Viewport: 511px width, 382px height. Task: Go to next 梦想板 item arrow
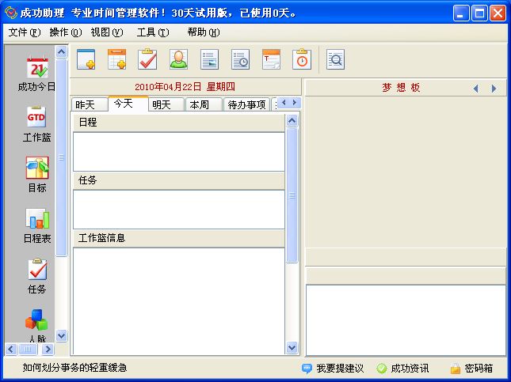(x=494, y=89)
